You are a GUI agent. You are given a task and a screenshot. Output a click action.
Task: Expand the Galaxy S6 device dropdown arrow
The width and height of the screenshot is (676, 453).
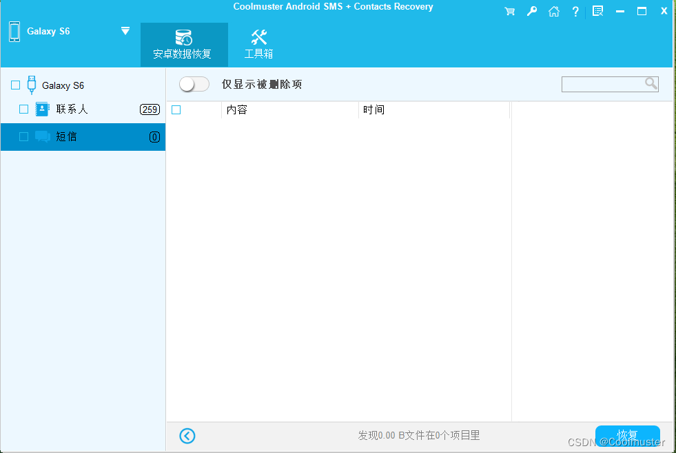click(x=125, y=30)
